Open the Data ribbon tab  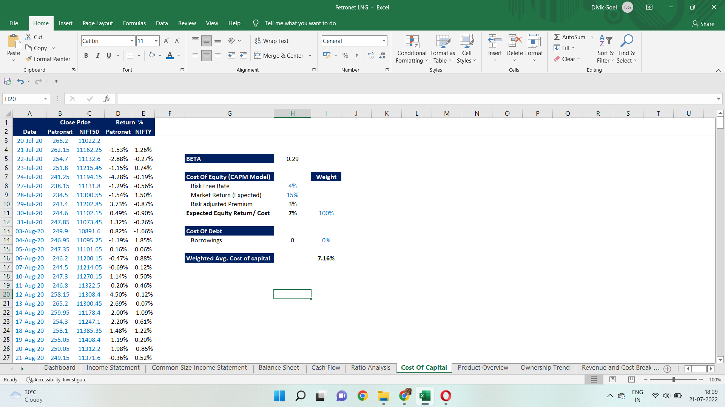[162, 23]
